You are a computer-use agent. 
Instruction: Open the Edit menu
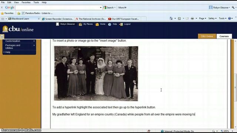coord(9,3)
